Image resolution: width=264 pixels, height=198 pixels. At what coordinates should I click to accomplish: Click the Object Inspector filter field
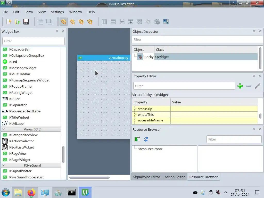point(197,39)
